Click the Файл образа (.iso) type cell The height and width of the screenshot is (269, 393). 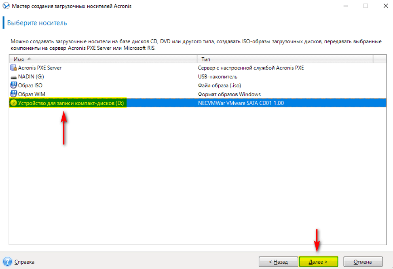[220, 85]
